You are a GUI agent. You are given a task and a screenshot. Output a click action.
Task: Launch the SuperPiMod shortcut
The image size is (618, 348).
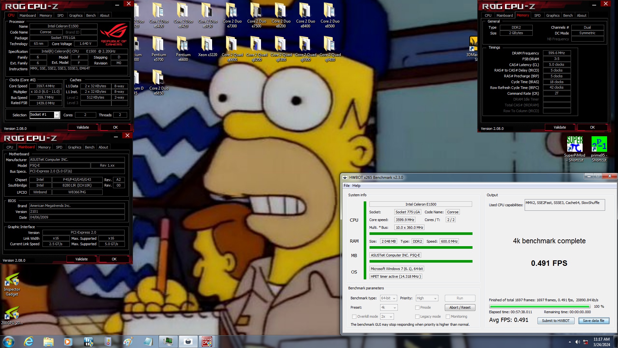click(x=575, y=149)
